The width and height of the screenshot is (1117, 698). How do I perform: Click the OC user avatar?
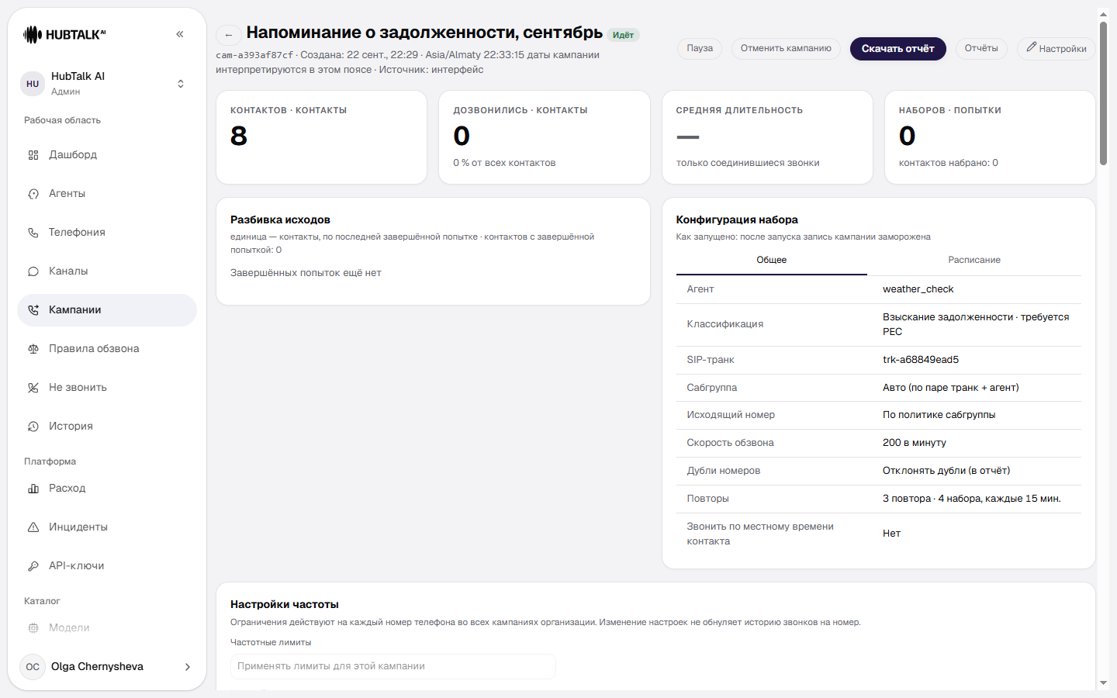[x=33, y=667]
